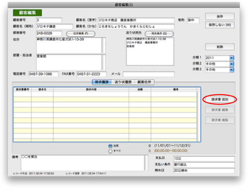Click the 請求書 追加 button
The image size is (248, 188).
coord(219,100)
